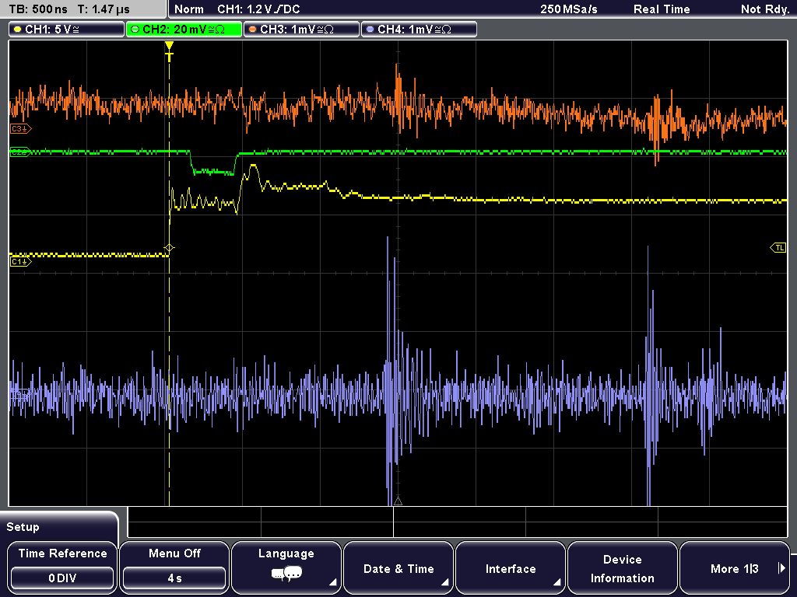Click the Not Rdy. status label
Image resolution: width=797 pixels, height=597 pixels.
765,9
